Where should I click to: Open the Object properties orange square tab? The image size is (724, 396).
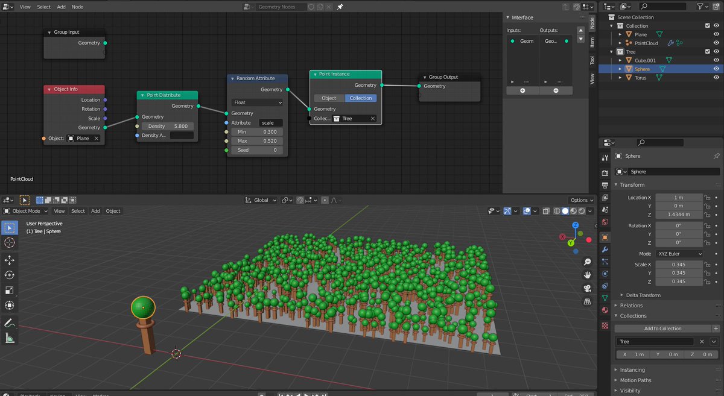pyautogui.click(x=605, y=237)
